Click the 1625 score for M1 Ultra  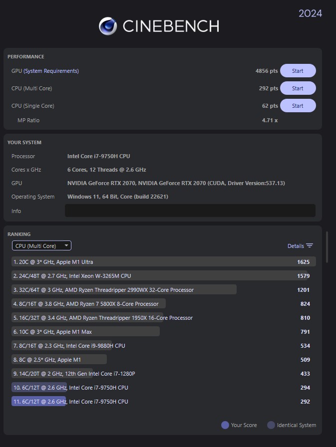click(303, 262)
